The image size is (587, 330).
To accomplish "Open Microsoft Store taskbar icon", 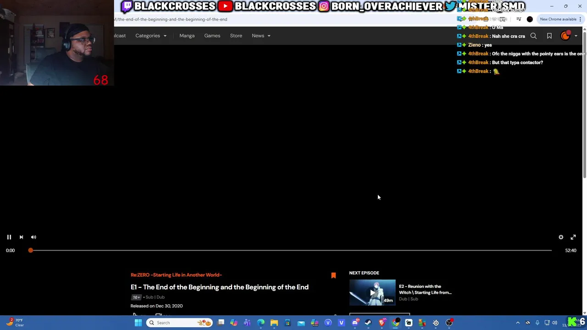I will click(288, 323).
